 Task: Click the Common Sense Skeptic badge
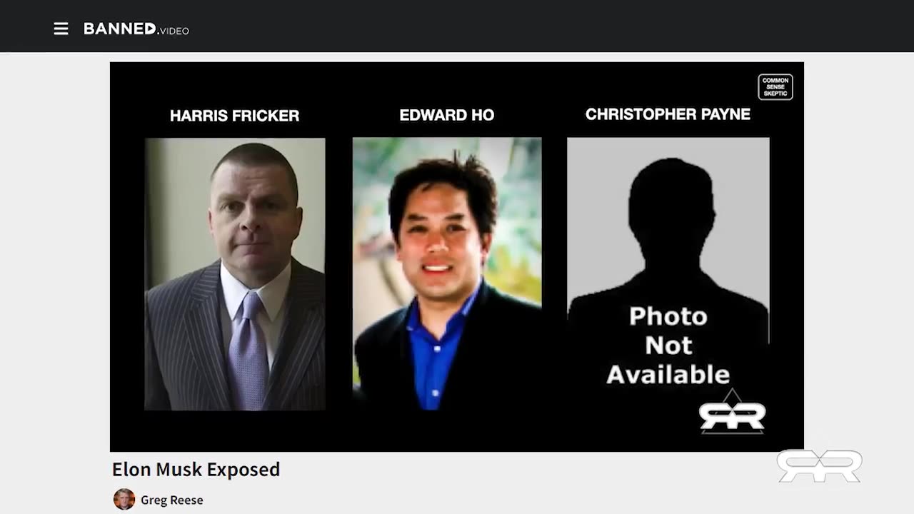tap(775, 87)
